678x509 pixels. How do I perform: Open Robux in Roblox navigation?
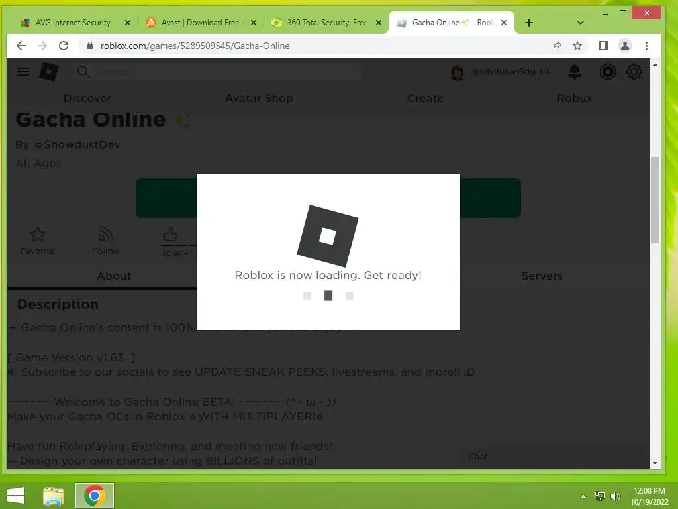click(574, 98)
